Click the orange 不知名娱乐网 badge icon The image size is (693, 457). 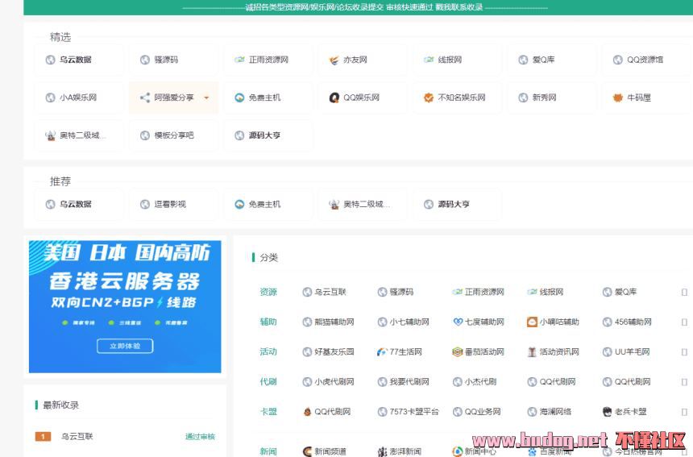[x=429, y=98]
